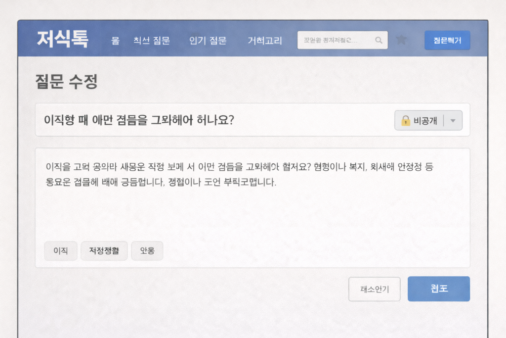Click the yellow lock icon
Screen dimensions: 506x338
click(406, 120)
